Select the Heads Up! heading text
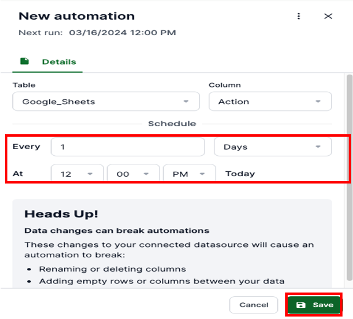The image size is (353, 319). pos(61,214)
